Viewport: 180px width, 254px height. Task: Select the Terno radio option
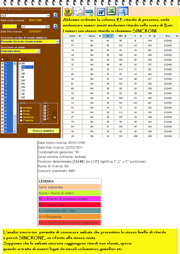point(21,114)
